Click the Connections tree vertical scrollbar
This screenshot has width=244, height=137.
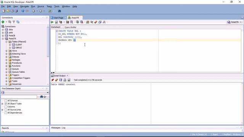[x=48, y=41]
